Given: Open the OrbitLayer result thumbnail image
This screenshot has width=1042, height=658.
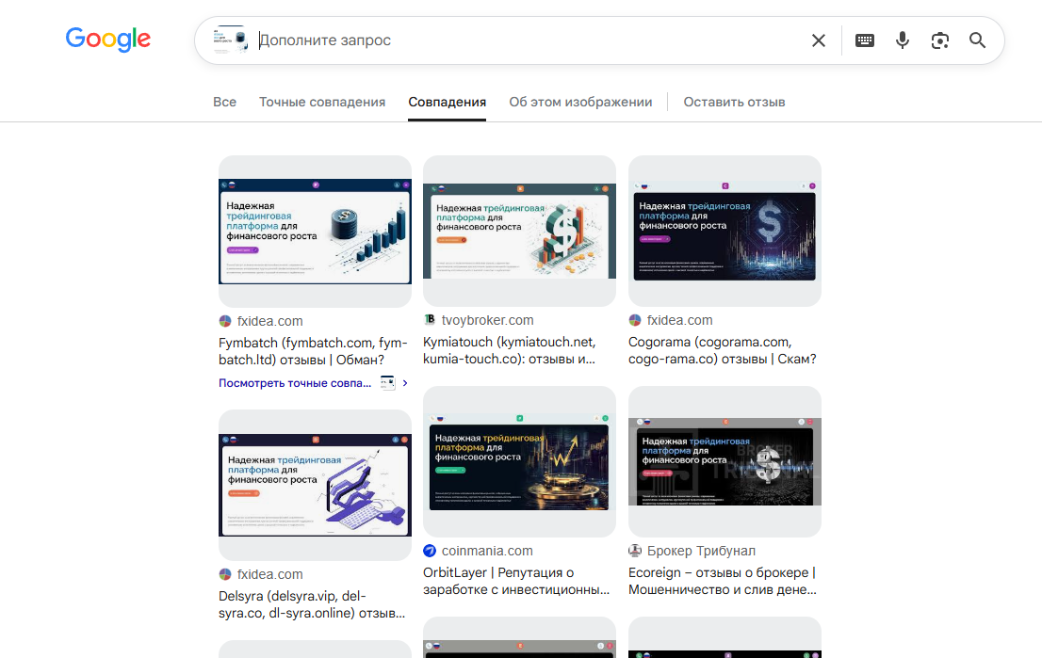Looking at the screenshot, I should coord(520,461).
